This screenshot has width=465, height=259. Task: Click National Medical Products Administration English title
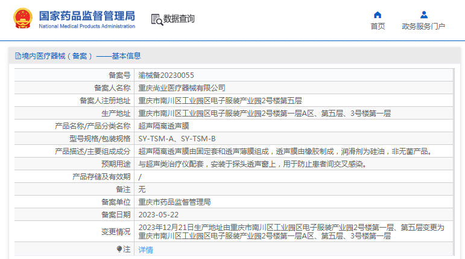(87, 26)
